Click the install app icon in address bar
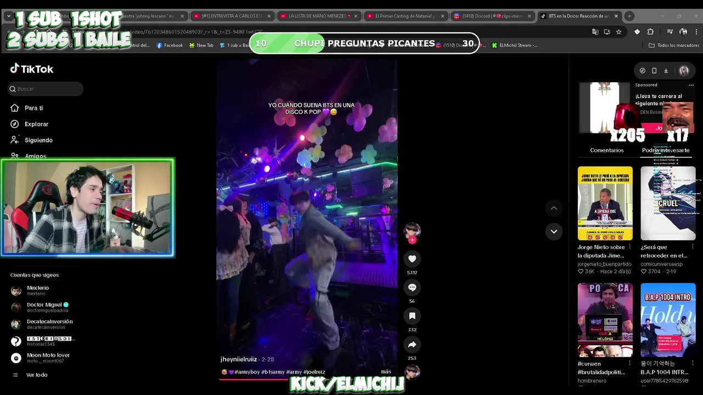703x395 pixels. tap(607, 32)
